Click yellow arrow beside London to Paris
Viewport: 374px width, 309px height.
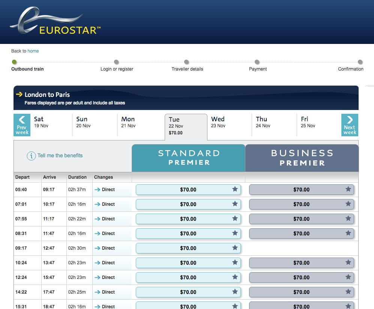pyautogui.click(x=19, y=94)
